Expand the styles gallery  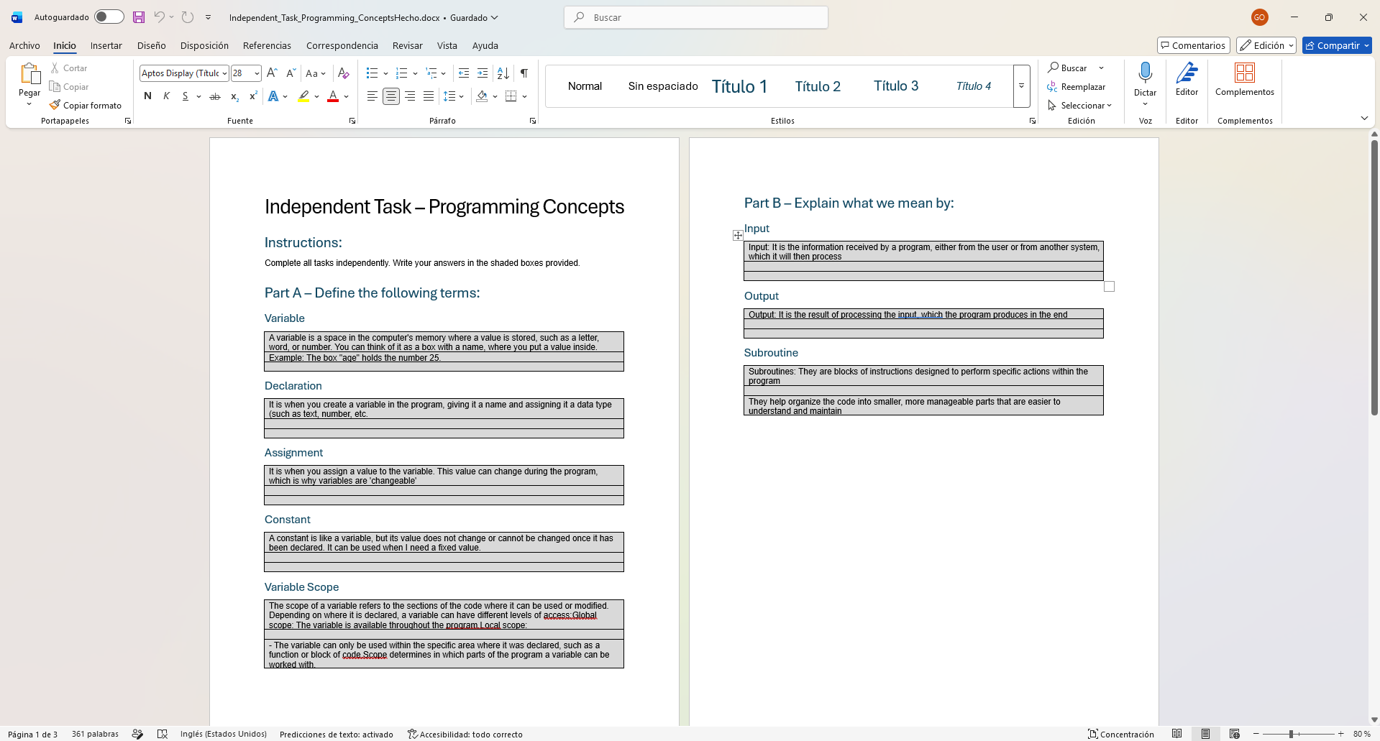point(1021,86)
